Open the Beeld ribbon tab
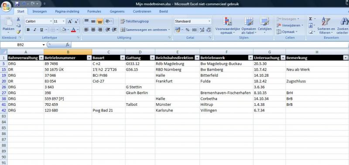The height and width of the screenshot is (165, 349). 163,11
